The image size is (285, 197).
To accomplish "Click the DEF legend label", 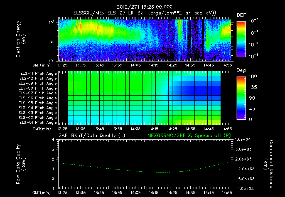I will 241,15.
